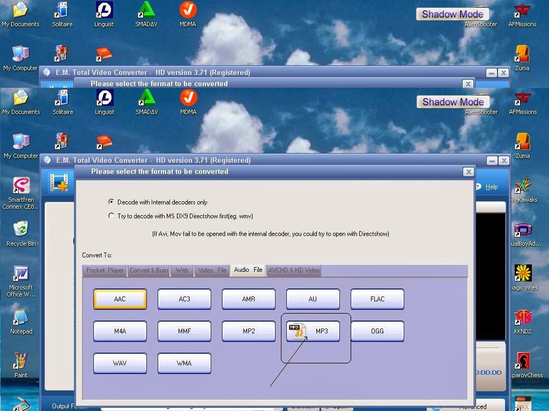Open the Help link in Total Video Converter
549x411 pixels.
pos(491,187)
